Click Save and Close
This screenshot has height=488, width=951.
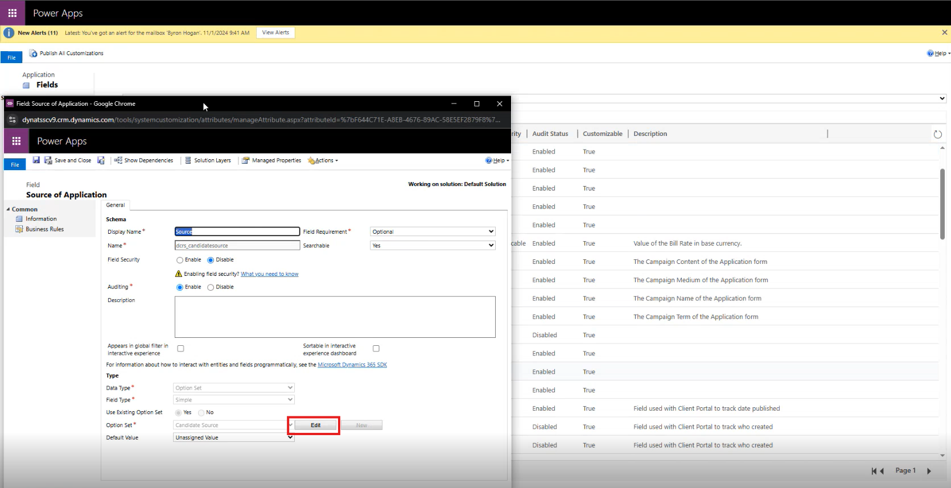tap(68, 160)
